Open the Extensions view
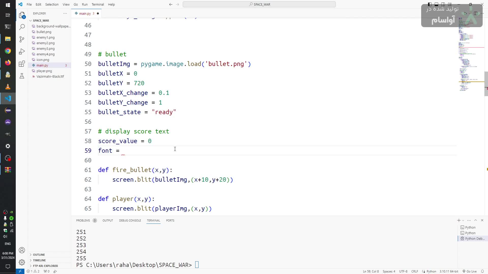Image resolution: width=488 pixels, height=274 pixels. pyautogui.click(x=22, y=64)
